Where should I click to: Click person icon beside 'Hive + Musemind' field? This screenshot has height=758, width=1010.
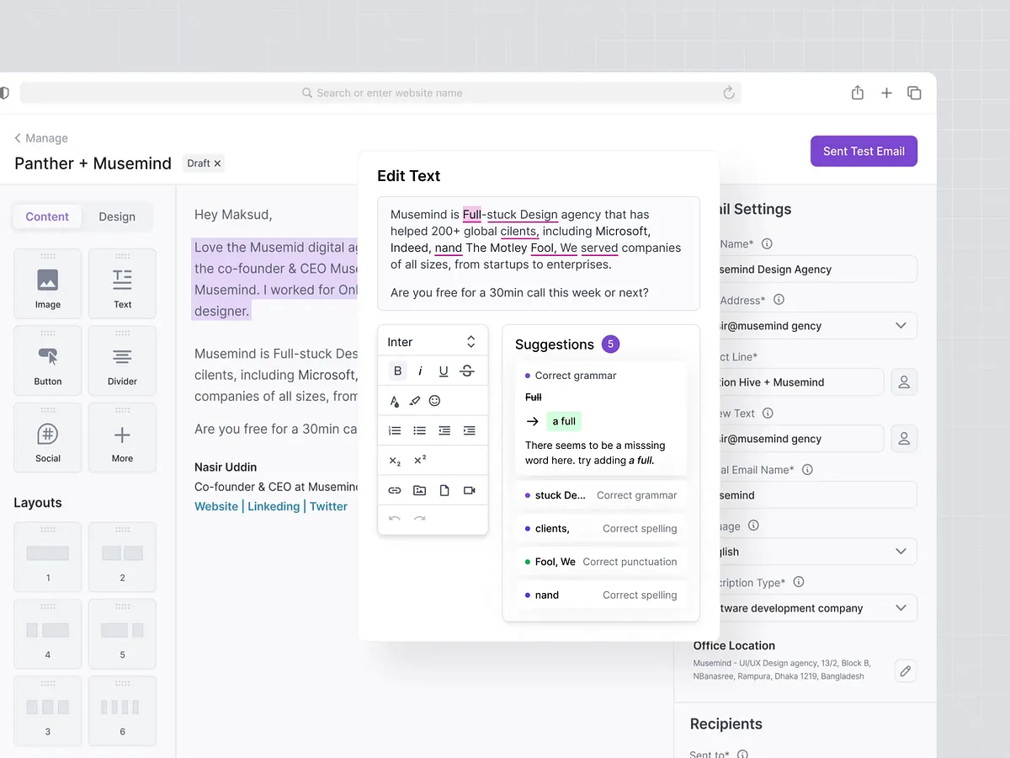[x=904, y=382]
